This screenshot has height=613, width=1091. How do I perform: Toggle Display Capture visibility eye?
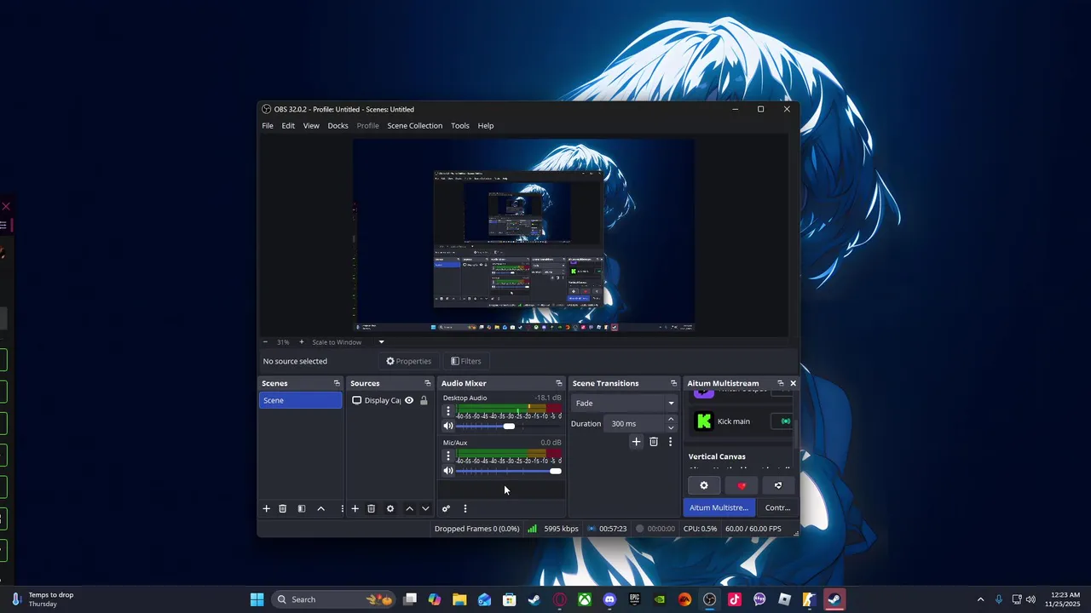pyautogui.click(x=409, y=400)
